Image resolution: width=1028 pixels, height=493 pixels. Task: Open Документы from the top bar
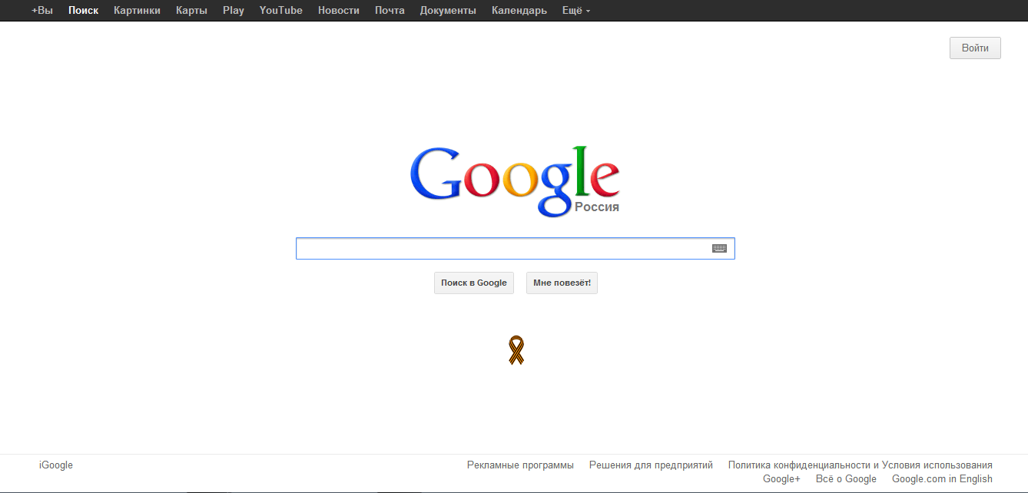[448, 11]
